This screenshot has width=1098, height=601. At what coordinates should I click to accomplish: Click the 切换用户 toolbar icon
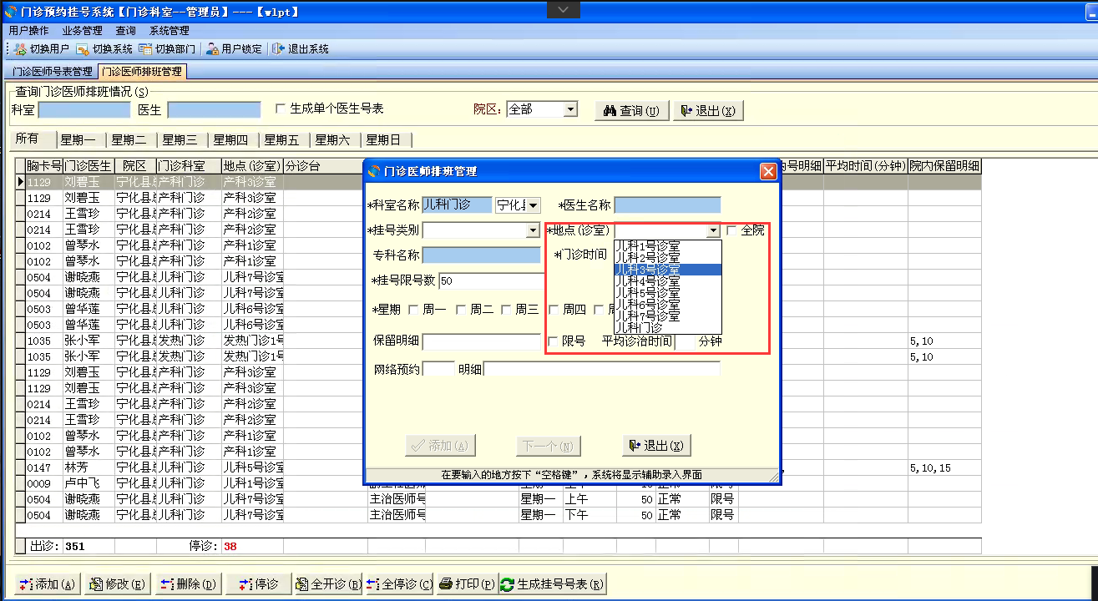[x=20, y=49]
